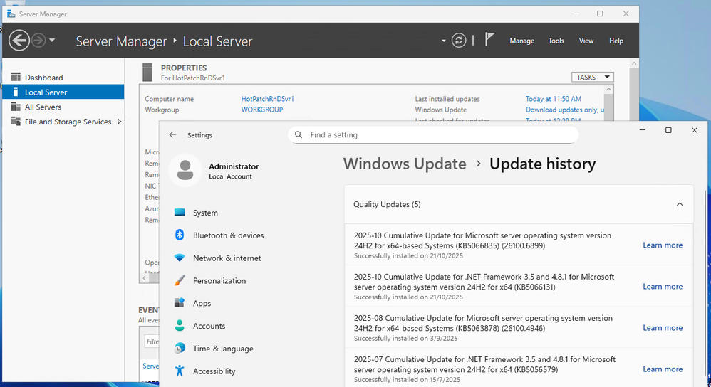Viewport: 711px width, 387px height.
Task: Open the Manage menu
Action: click(x=521, y=41)
